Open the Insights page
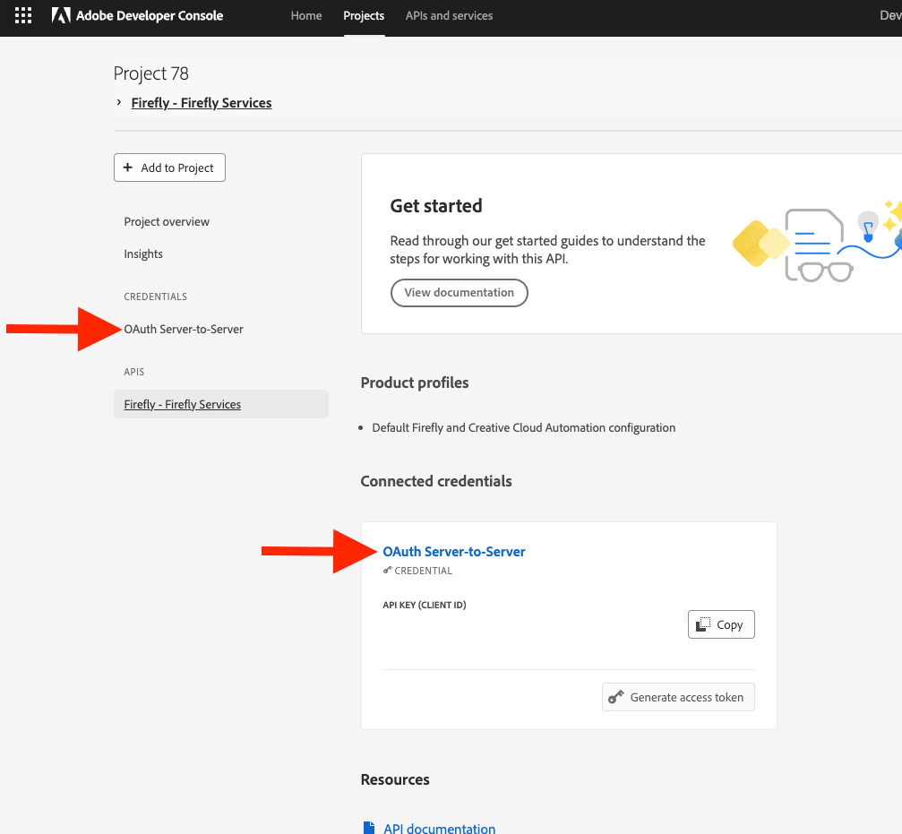Image resolution: width=902 pixels, height=834 pixels. pos(143,254)
